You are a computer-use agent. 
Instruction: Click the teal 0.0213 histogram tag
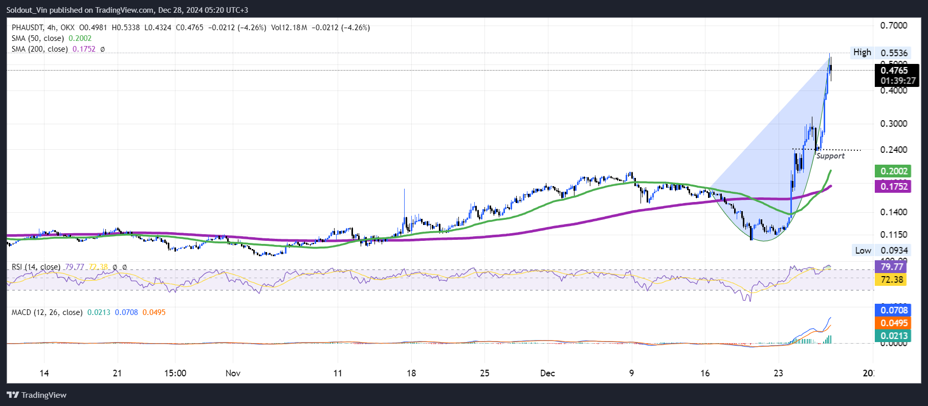[894, 336]
